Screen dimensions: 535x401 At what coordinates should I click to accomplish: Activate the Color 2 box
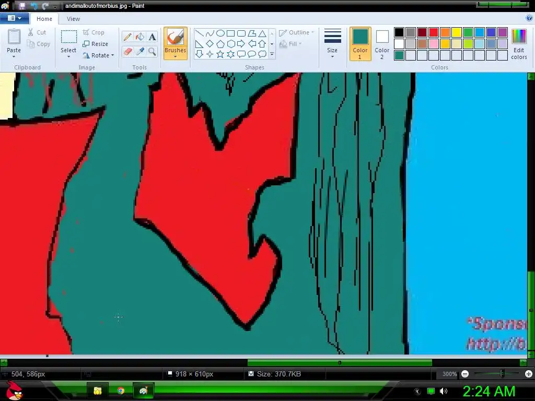click(x=382, y=44)
